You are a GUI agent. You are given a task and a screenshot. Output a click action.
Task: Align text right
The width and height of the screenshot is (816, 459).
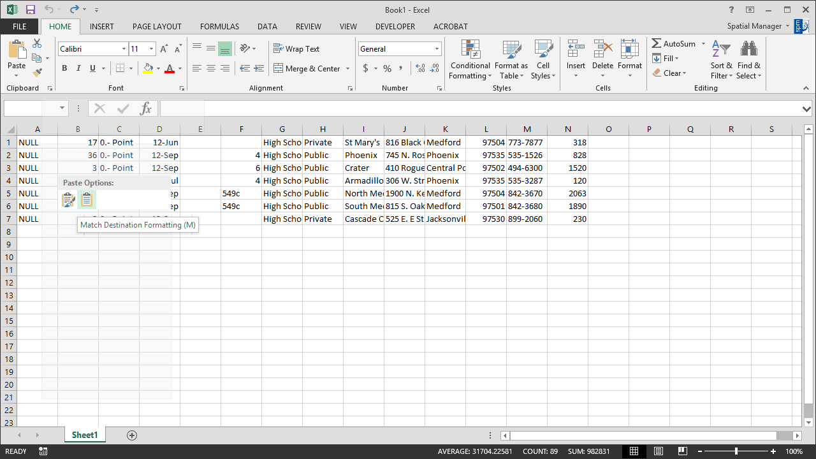[224, 68]
